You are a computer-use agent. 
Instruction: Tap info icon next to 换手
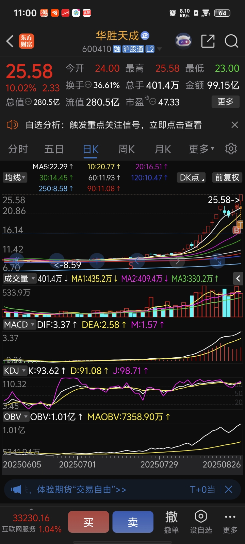click(x=88, y=84)
